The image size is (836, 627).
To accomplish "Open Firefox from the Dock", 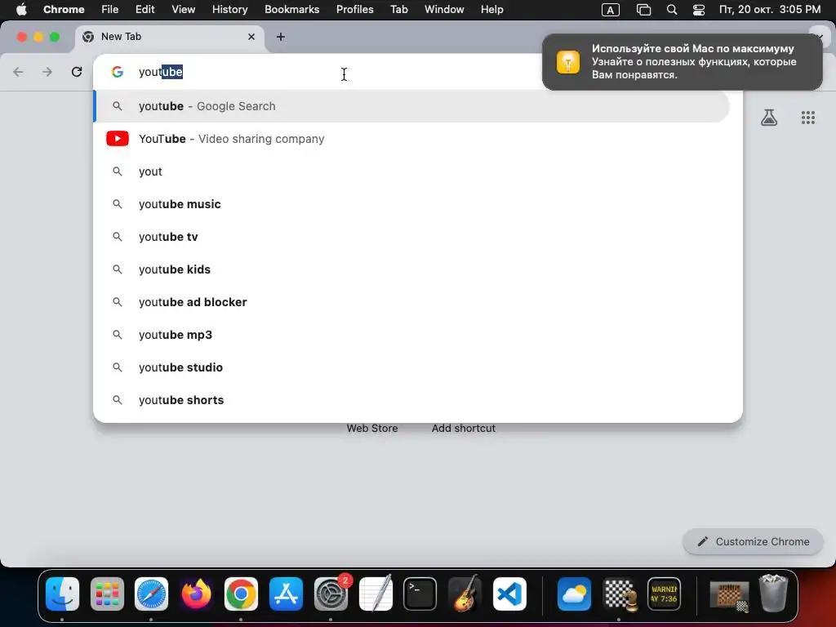I will [x=196, y=594].
